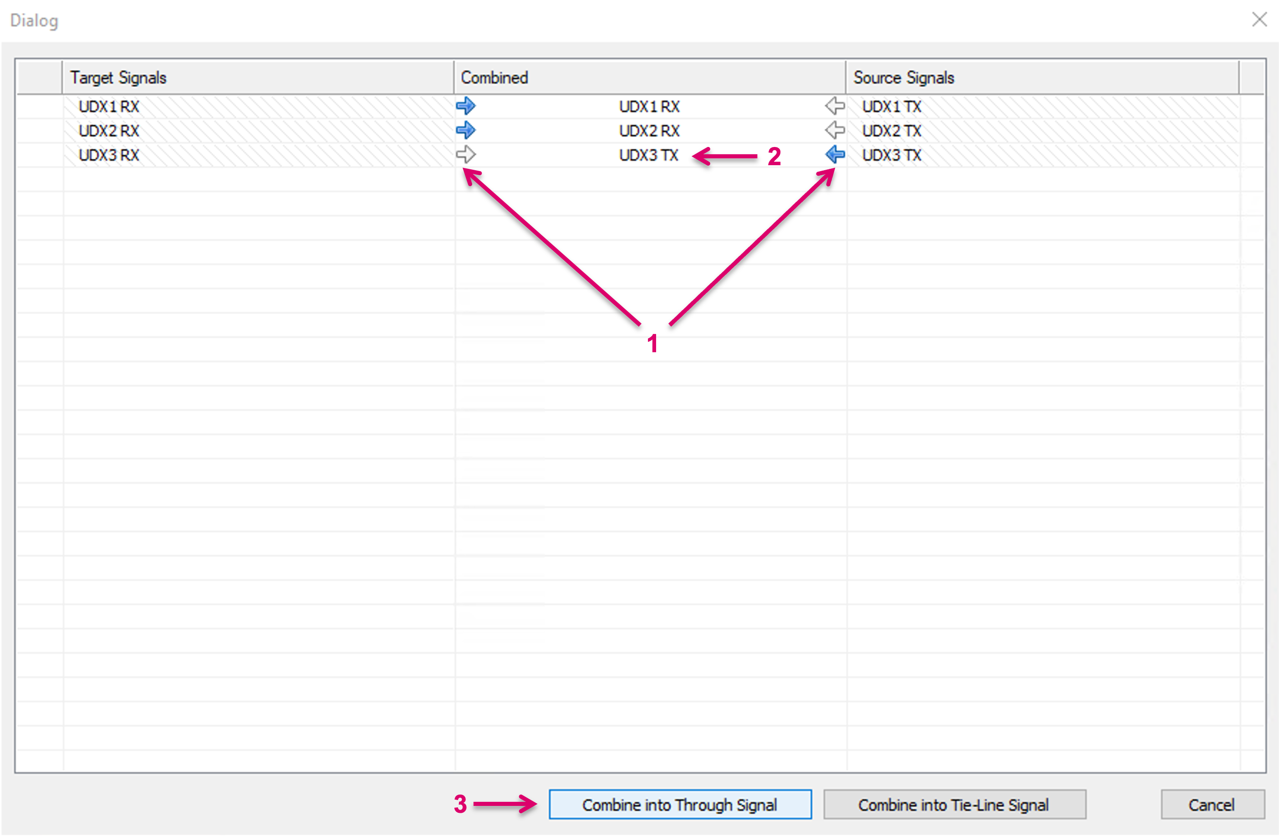1279x836 pixels.
Task: Click grey left arrow beside UDX1 TX source
Action: (x=835, y=106)
